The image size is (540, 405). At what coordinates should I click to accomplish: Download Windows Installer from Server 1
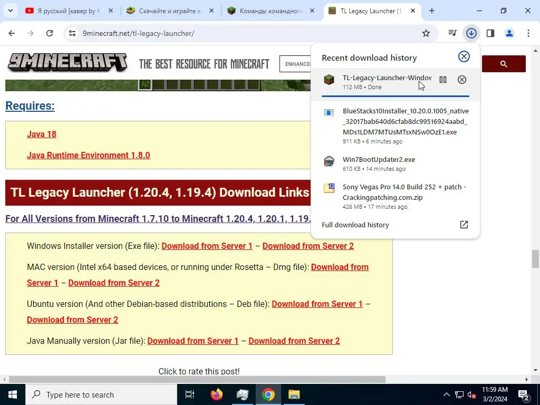tap(207, 246)
